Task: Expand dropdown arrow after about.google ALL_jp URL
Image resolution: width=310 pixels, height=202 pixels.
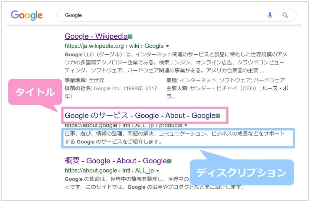Action: coord(157,171)
